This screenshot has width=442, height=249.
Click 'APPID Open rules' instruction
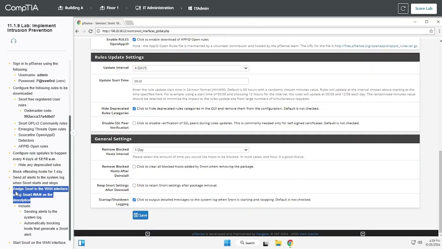pyautogui.click(x=33, y=146)
